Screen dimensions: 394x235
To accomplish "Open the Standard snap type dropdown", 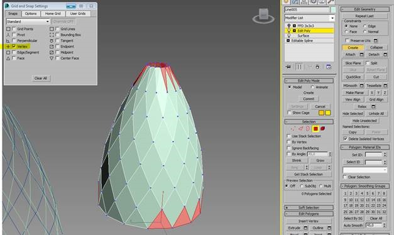I will point(28,21).
